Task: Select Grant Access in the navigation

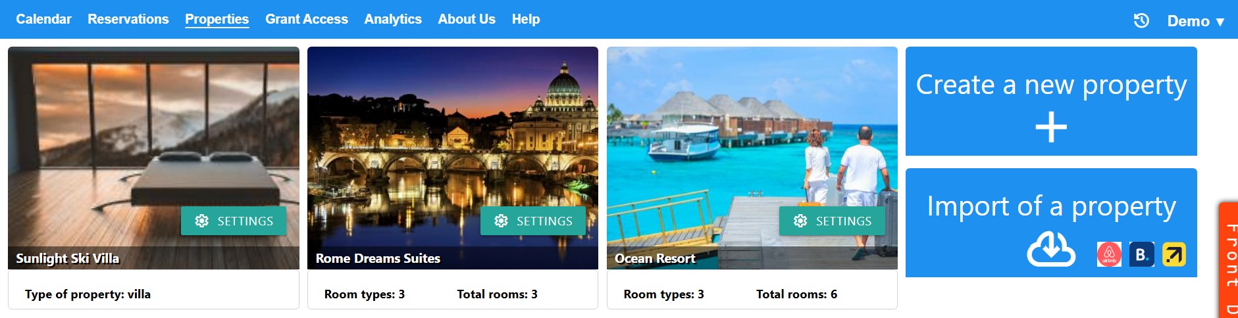Action: pos(307,19)
